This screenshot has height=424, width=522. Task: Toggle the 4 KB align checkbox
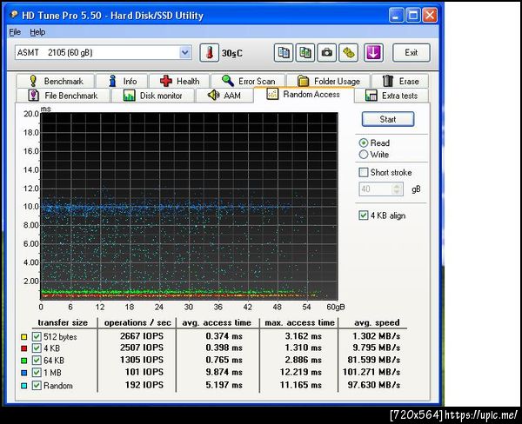(363, 215)
